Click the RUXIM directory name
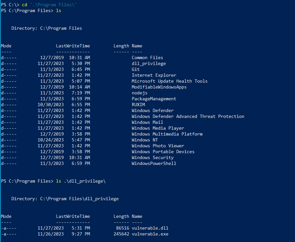295x242 pixels. [x=138, y=105]
